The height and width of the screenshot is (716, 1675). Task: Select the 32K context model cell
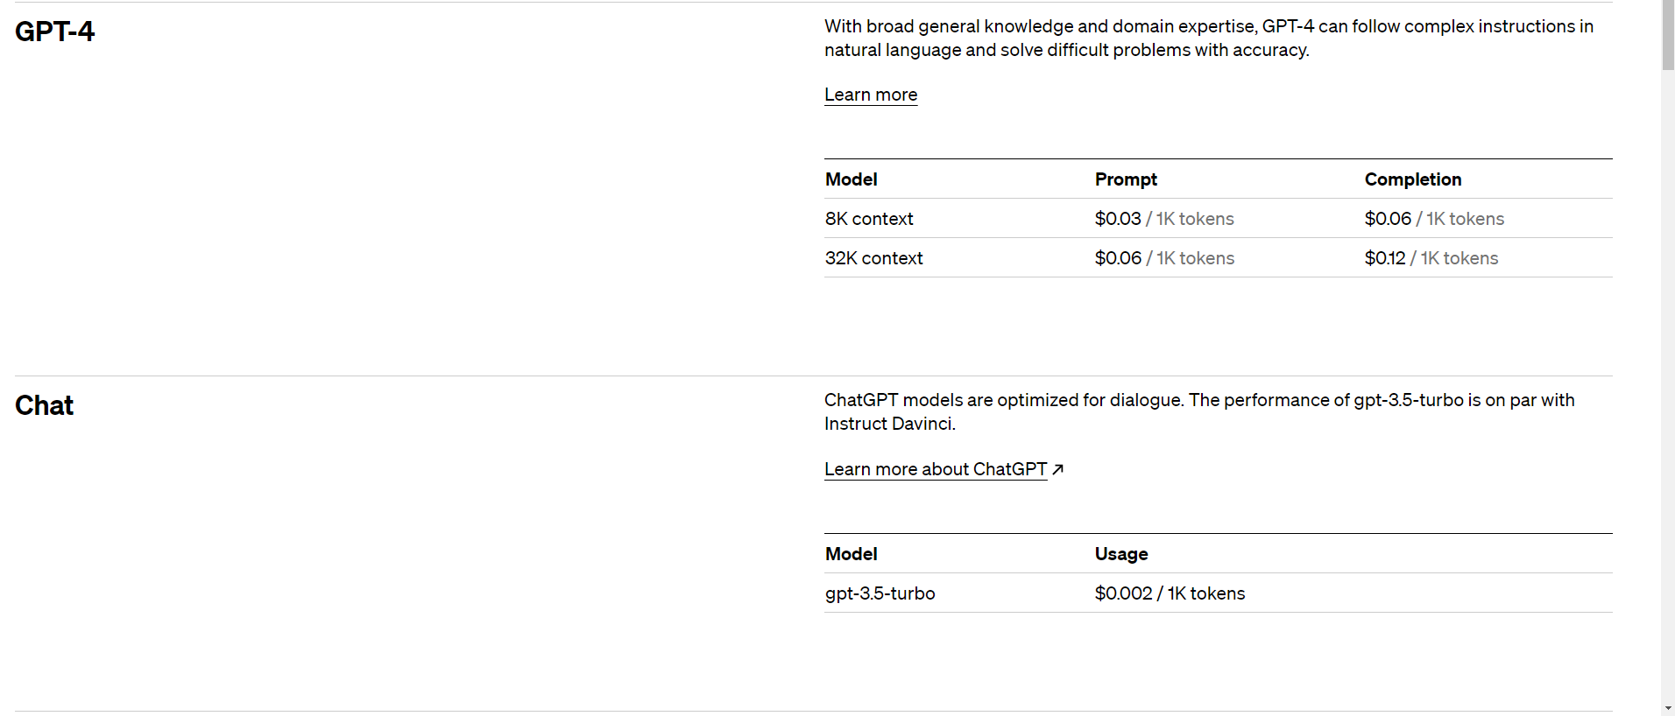tap(873, 258)
